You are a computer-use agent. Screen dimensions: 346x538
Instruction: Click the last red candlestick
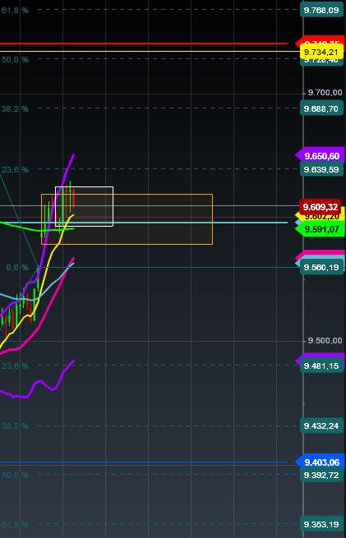[74, 198]
